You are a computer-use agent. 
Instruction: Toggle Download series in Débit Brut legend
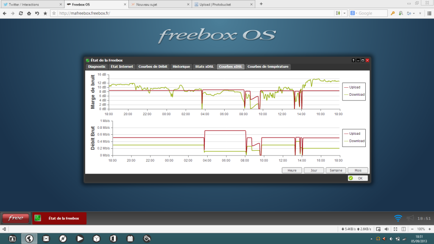[x=354, y=141]
